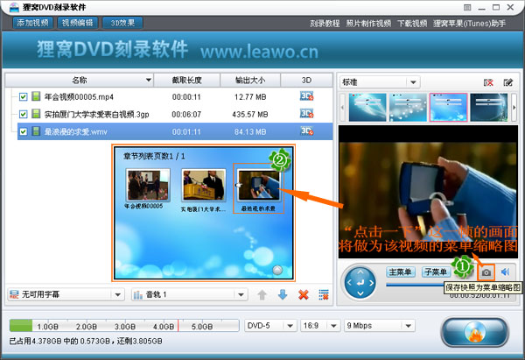Click the 年会视频00005 chapter thumbnail in menu preview
The width and height of the screenshot is (525, 360).
[x=148, y=186]
